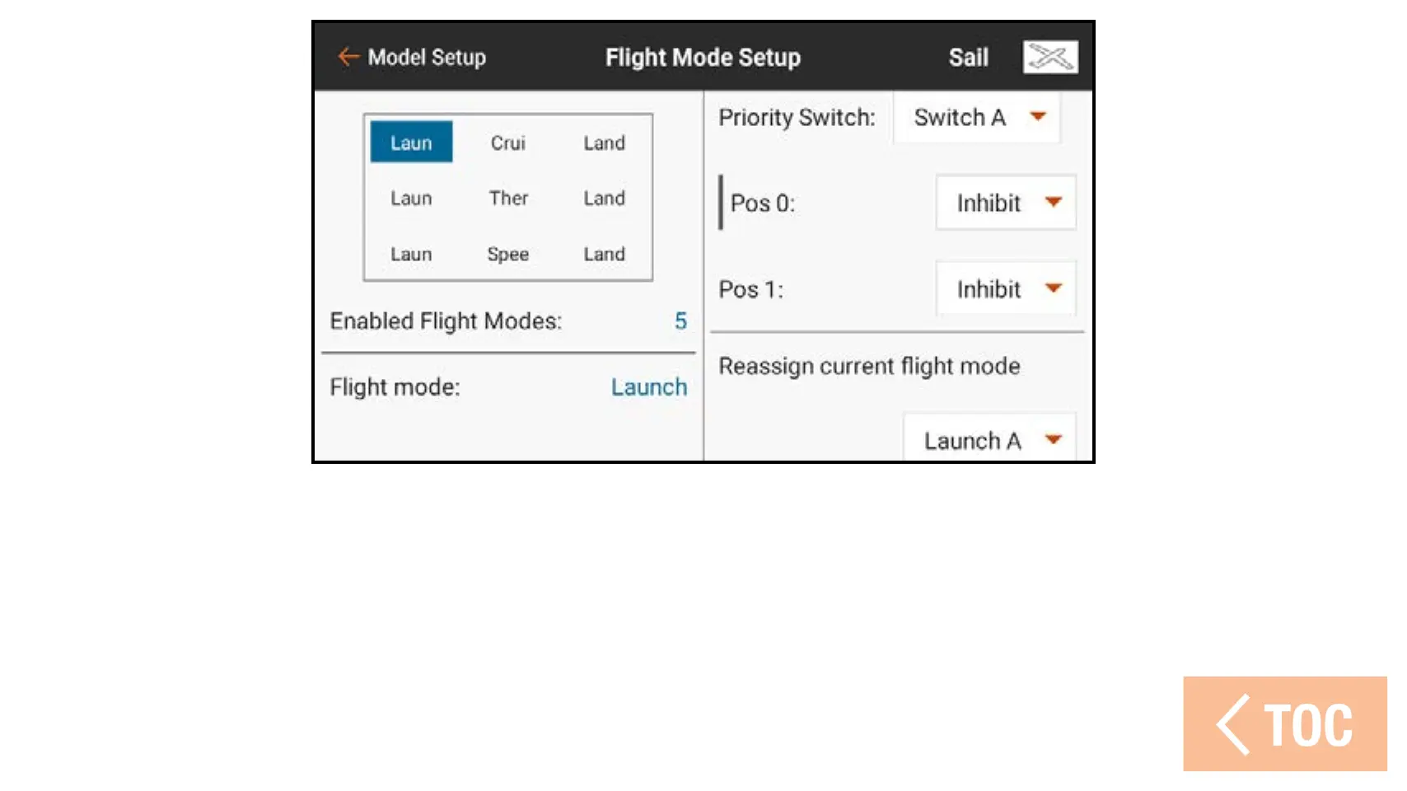Click the TOC back chevron icon
The width and height of the screenshot is (1407, 791).
[x=1233, y=725]
